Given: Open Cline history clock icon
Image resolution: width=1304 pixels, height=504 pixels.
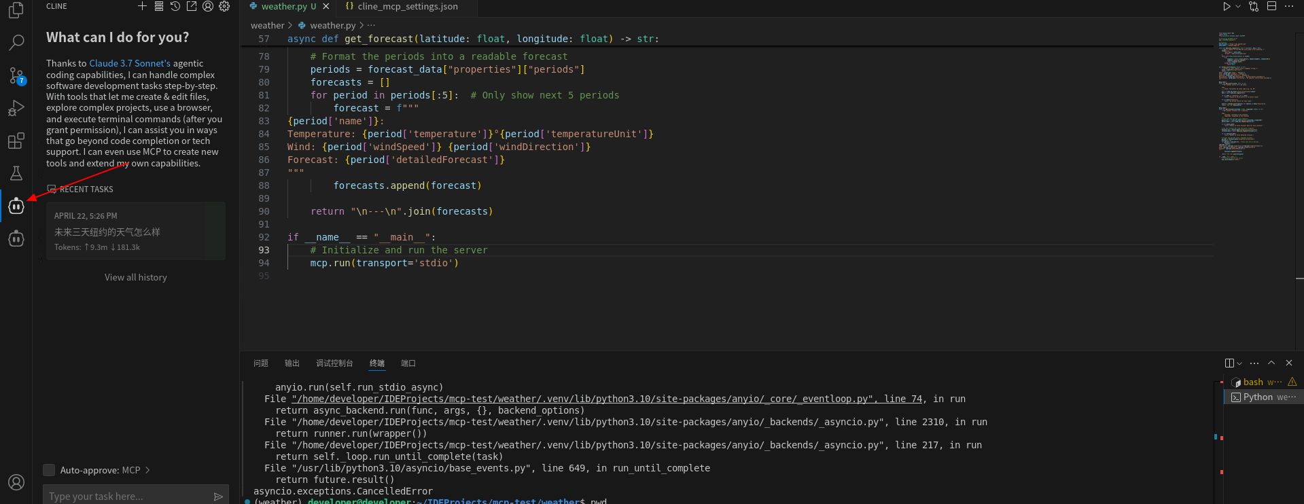Looking at the screenshot, I should coord(175,6).
